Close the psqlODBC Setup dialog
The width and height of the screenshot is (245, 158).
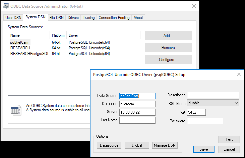(x=239, y=74)
